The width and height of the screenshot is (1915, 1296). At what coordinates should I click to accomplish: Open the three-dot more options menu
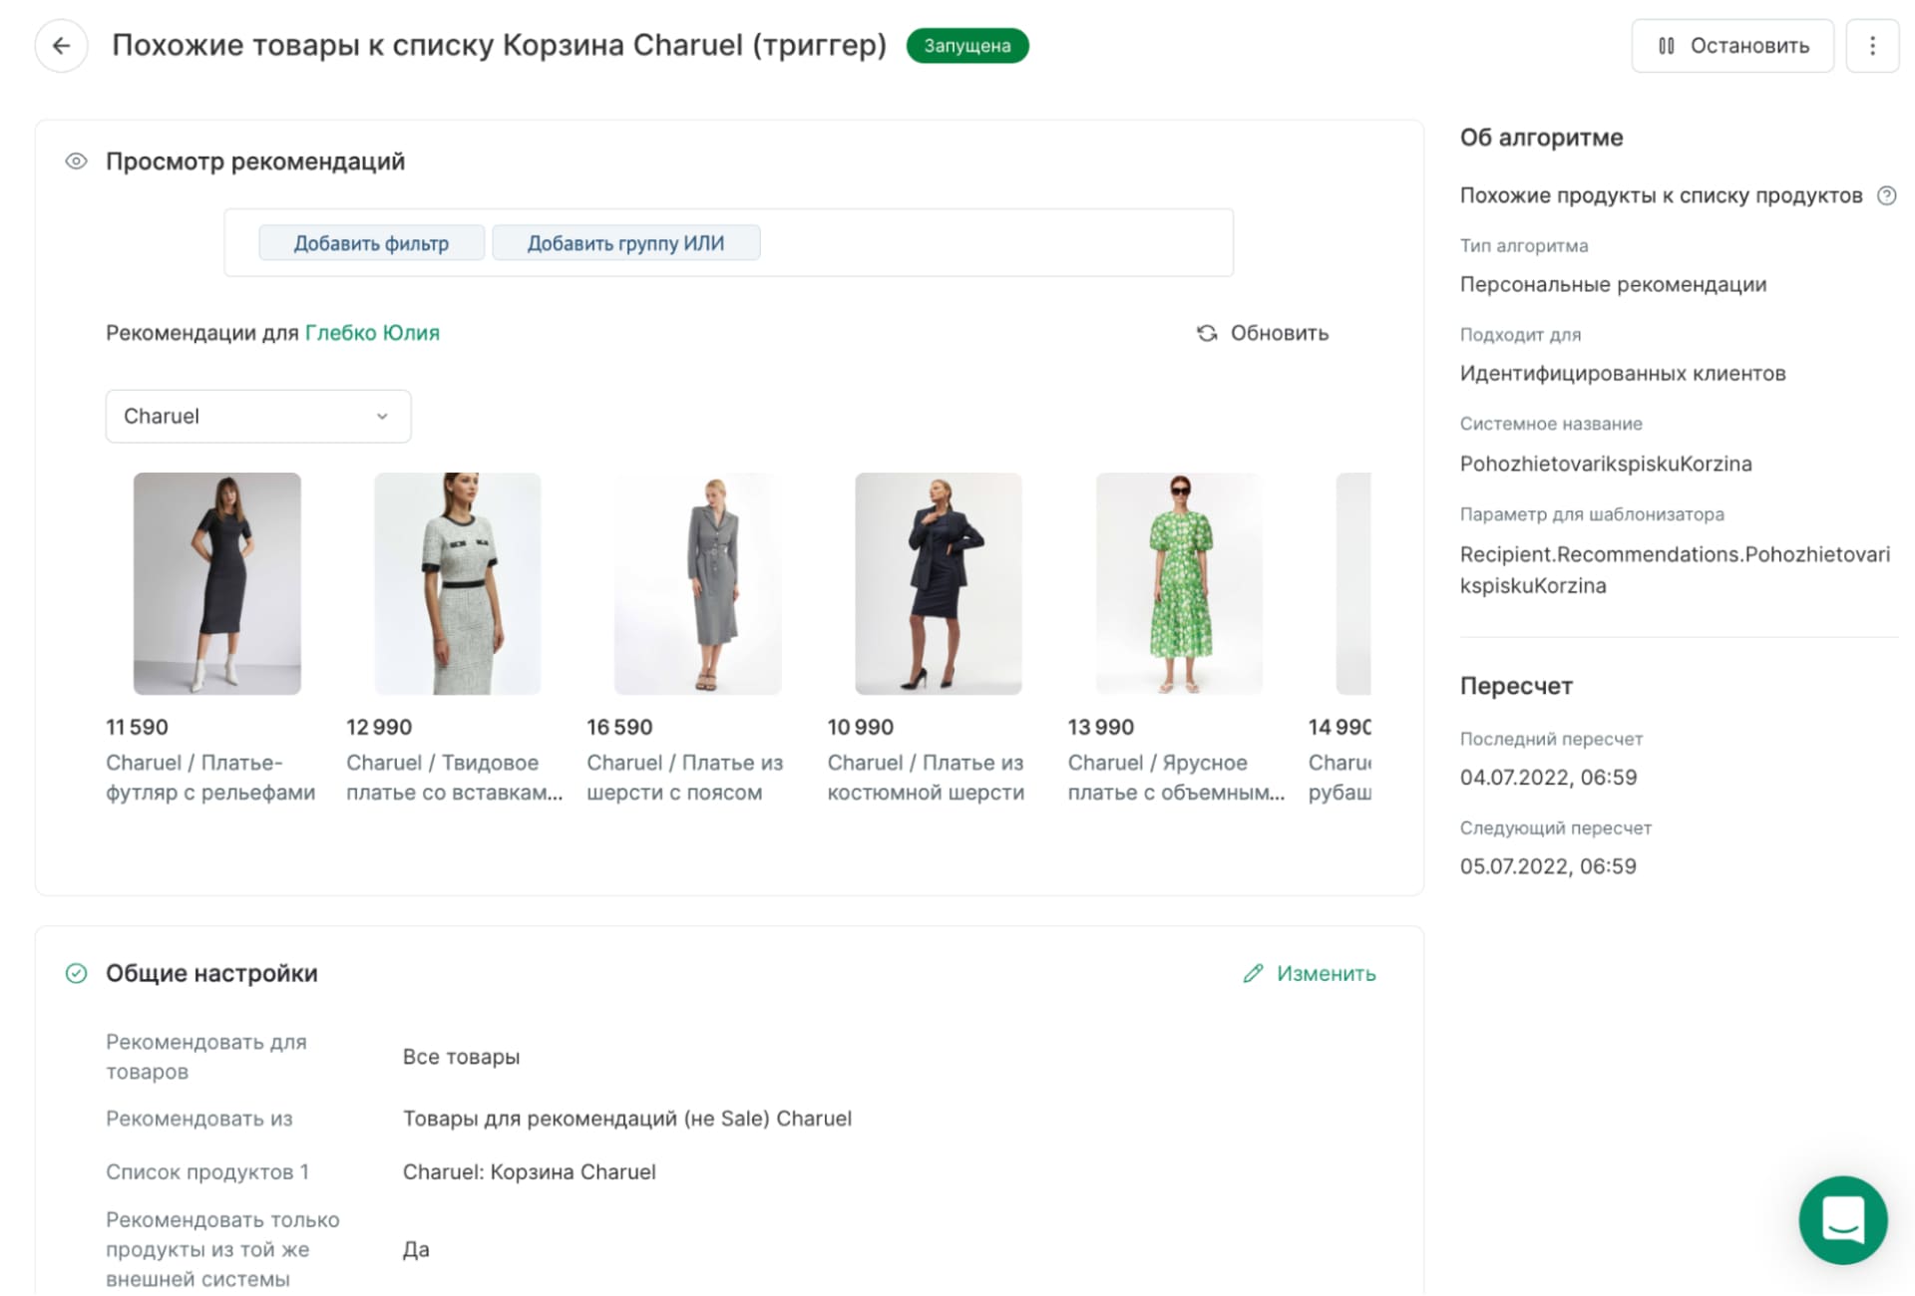[x=1872, y=46]
